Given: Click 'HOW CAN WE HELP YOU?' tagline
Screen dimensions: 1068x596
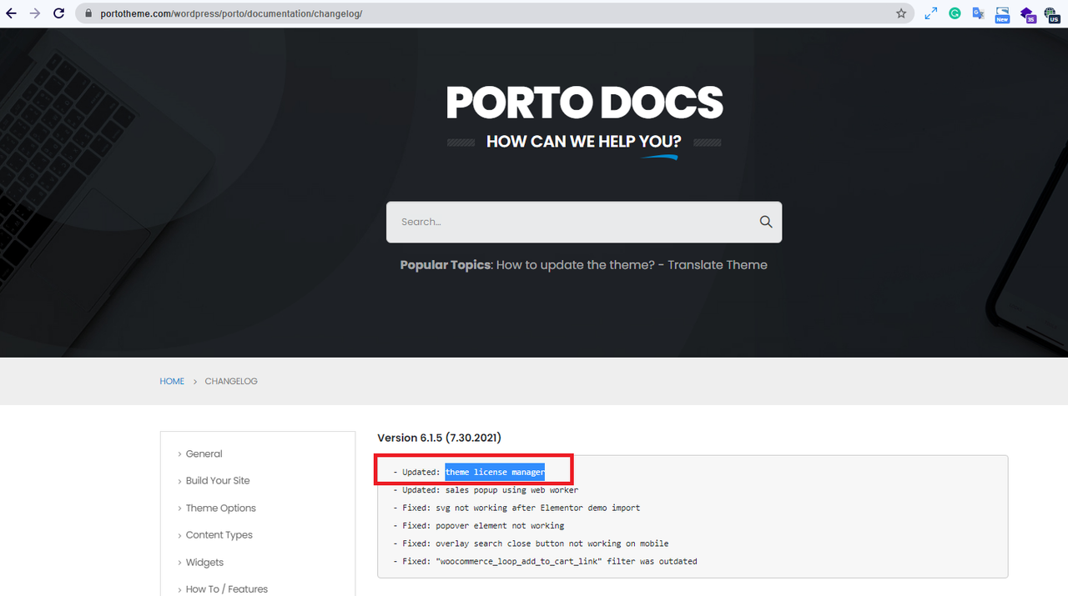Looking at the screenshot, I should (584, 142).
